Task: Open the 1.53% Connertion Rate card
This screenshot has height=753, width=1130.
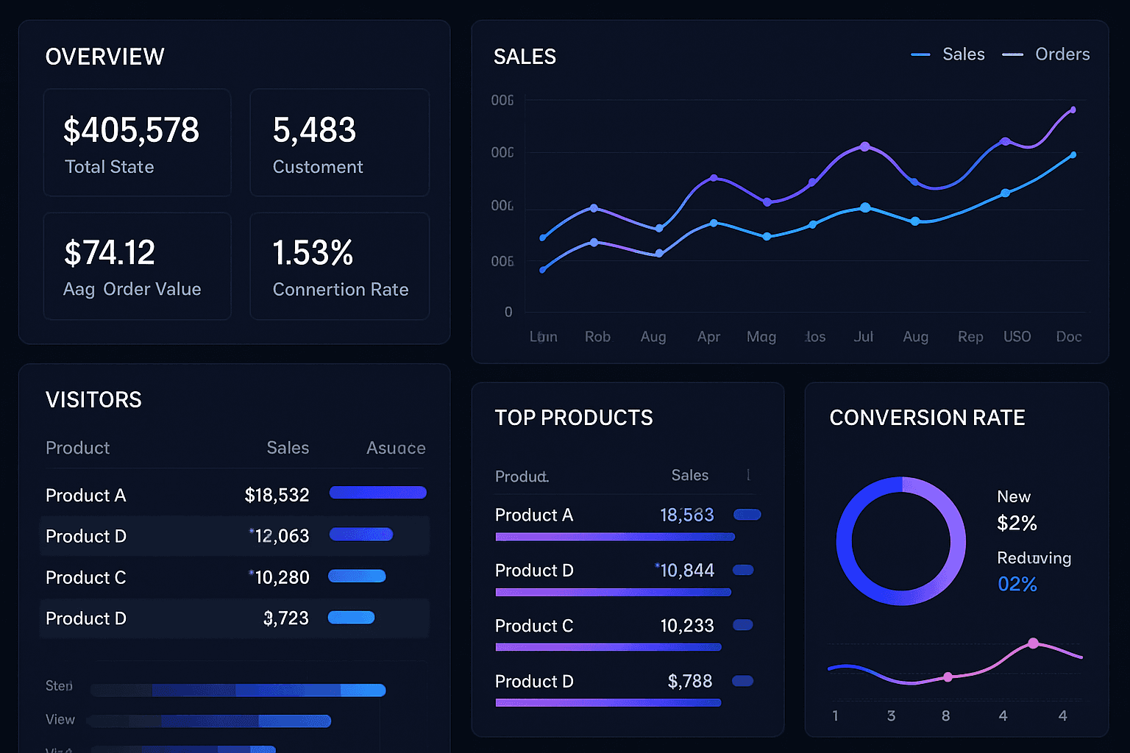Action: point(339,266)
